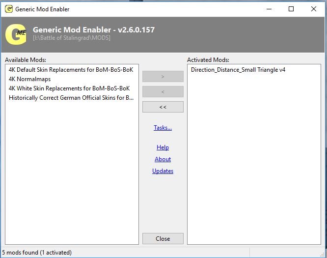
Task: Click the MODS folder path in header
Action: pyautogui.click(x=72, y=38)
